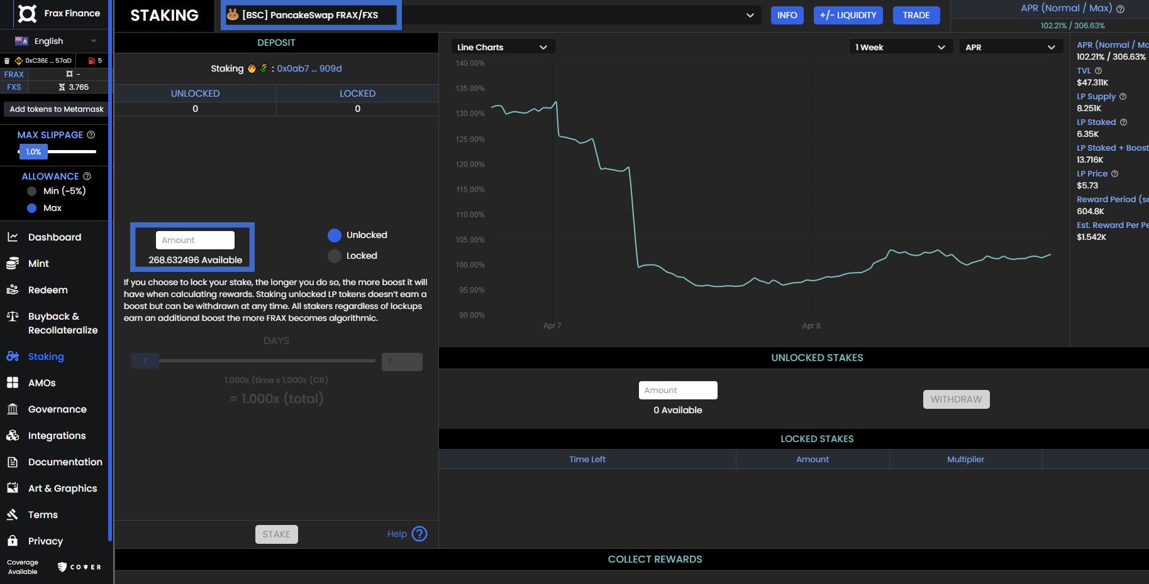Click the Art & Graphics image icon
1149x584 pixels.
pyautogui.click(x=13, y=488)
